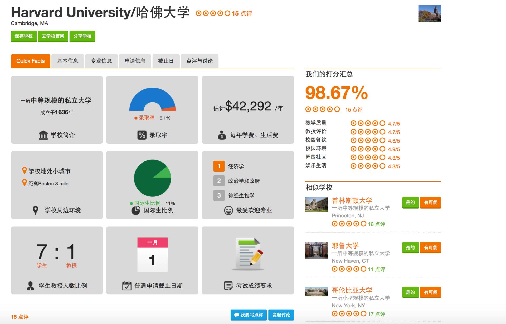Click the smiley icon beside 最受欢迎专业
The height and width of the screenshot is (324, 506).
[x=228, y=210]
